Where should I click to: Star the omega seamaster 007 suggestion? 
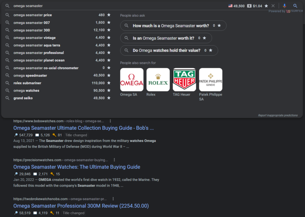pos(109,22)
